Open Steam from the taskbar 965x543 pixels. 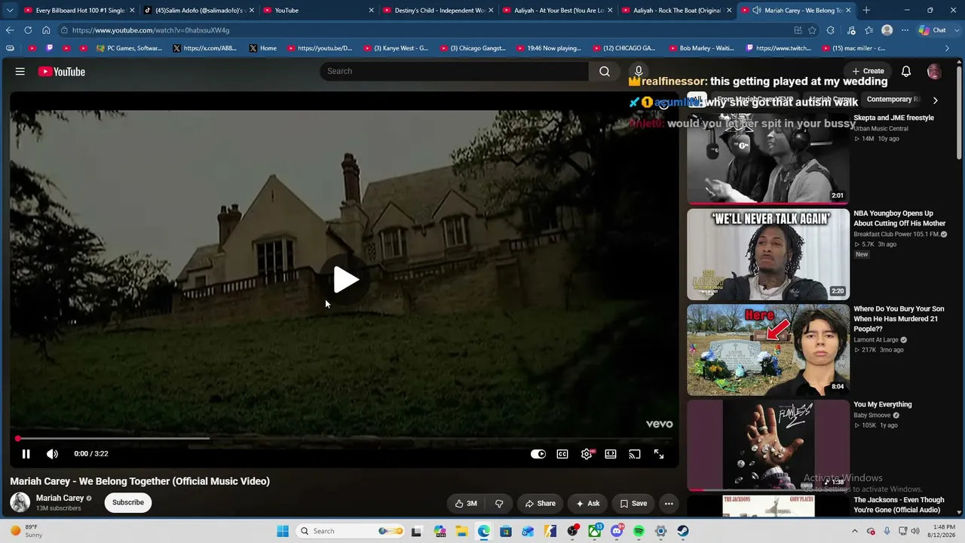pos(683,531)
